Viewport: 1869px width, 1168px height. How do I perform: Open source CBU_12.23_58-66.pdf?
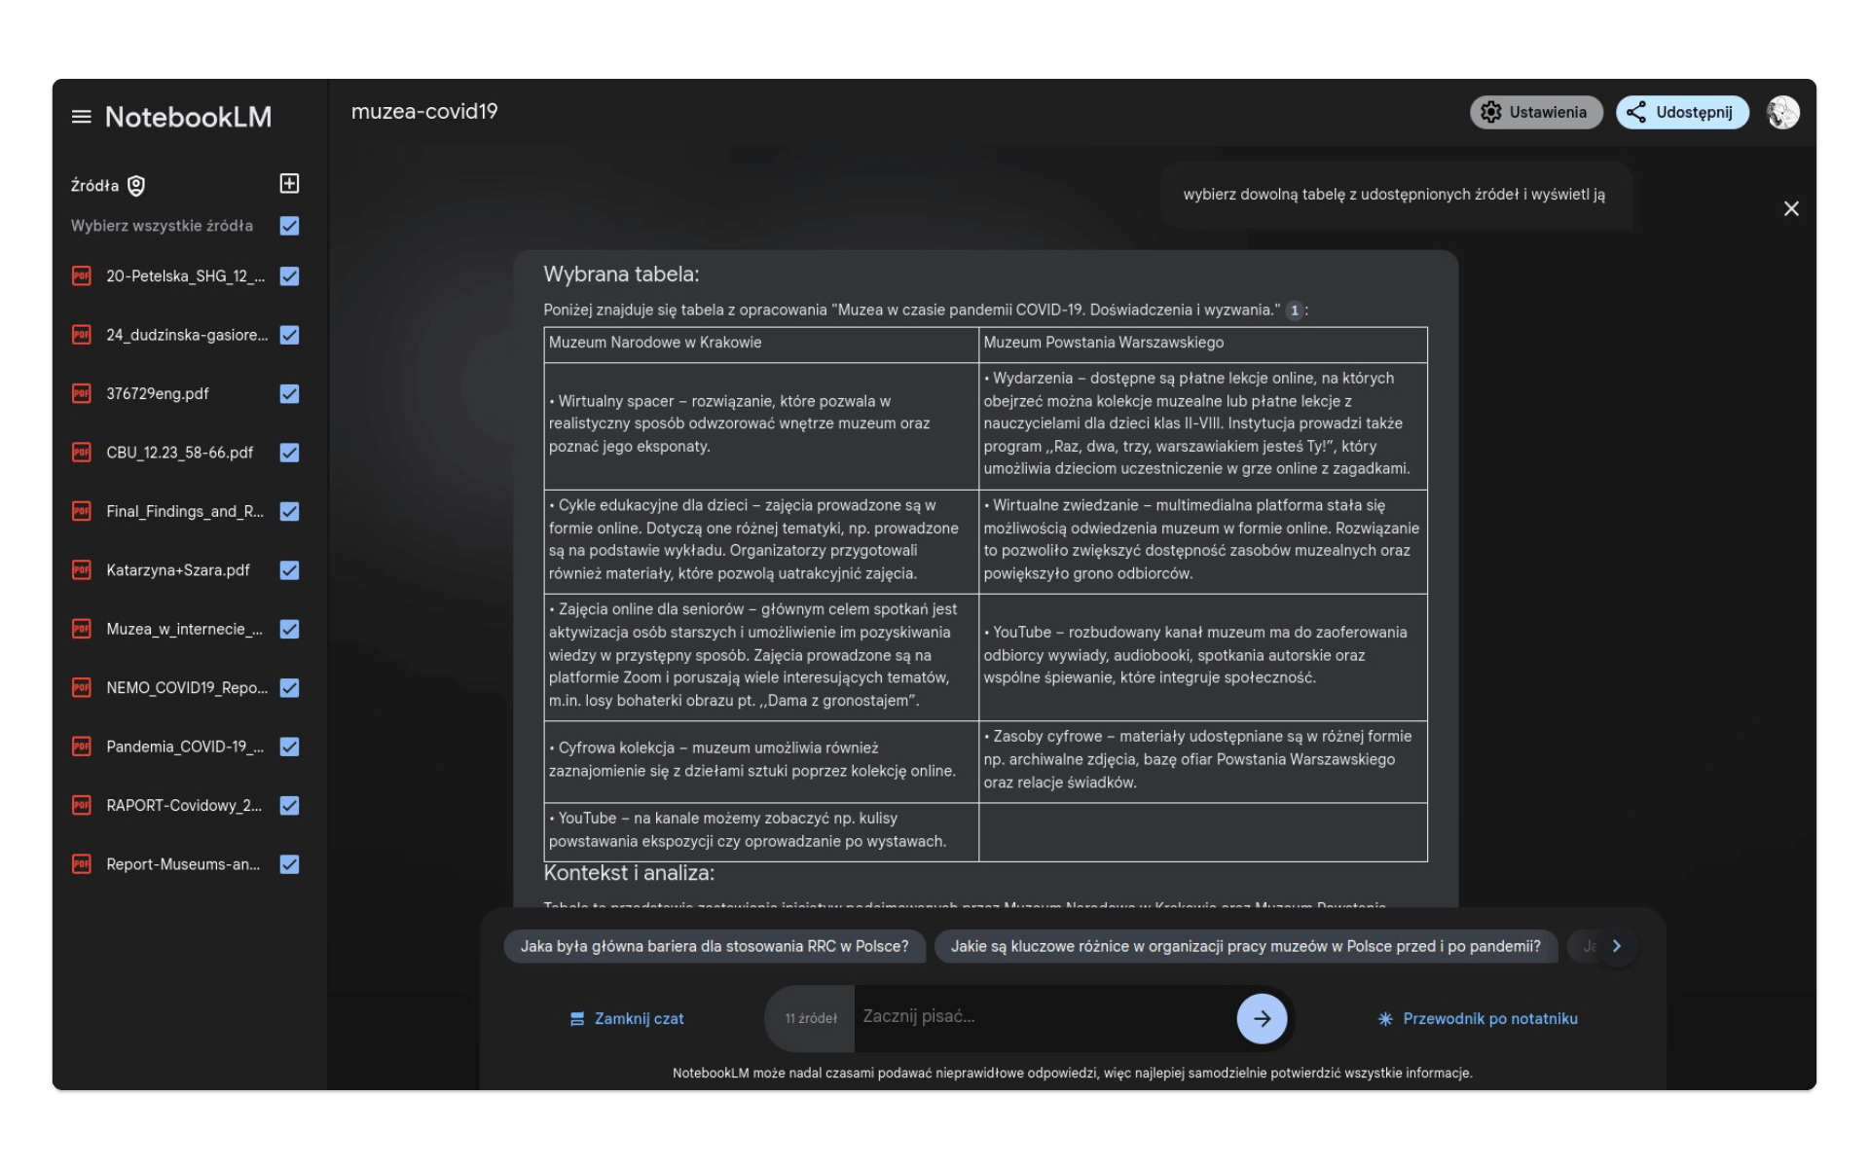[x=179, y=453]
